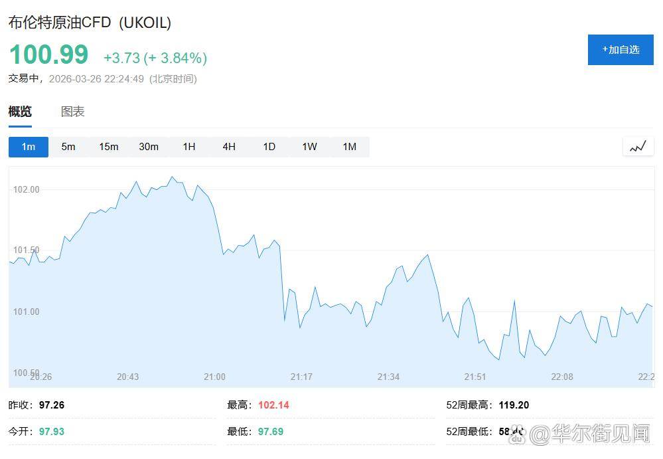Screen dimensions: 663x459
Task: Click the 布伦特原油CFD (UKOIL) title
Action: tap(90, 23)
